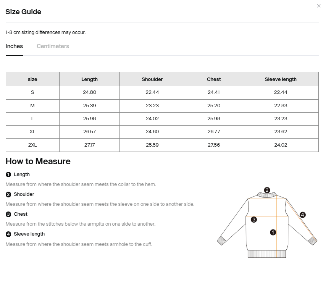Click the Sleeve length column header
The height and width of the screenshot is (281, 326).
point(281,79)
